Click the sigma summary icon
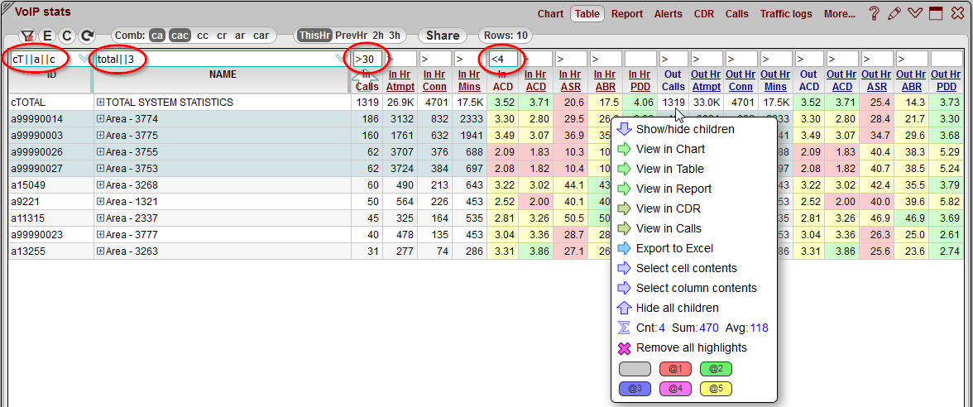Image resolution: width=973 pixels, height=407 pixels. (x=625, y=328)
